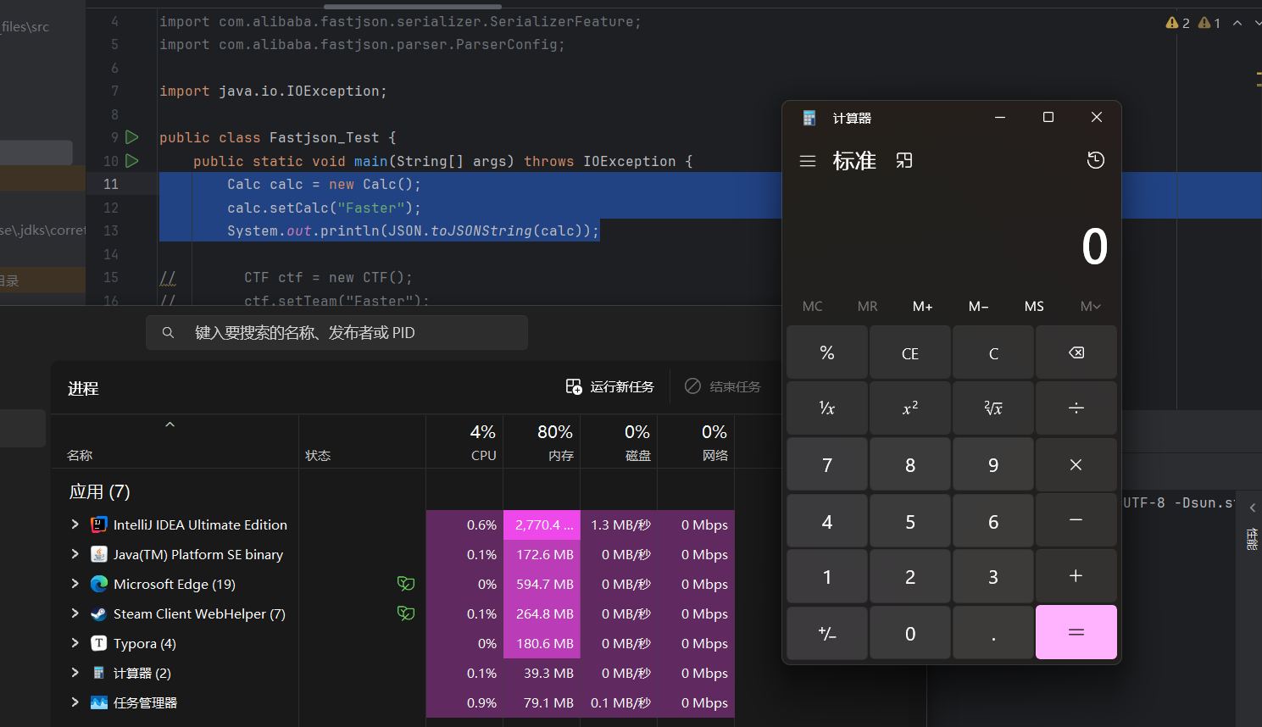The height and width of the screenshot is (727, 1262).
Task: Click the multiply key in Calculator
Action: [x=1076, y=464]
